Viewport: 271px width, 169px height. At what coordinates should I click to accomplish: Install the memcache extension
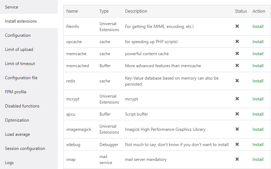pyautogui.click(x=258, y=54)
